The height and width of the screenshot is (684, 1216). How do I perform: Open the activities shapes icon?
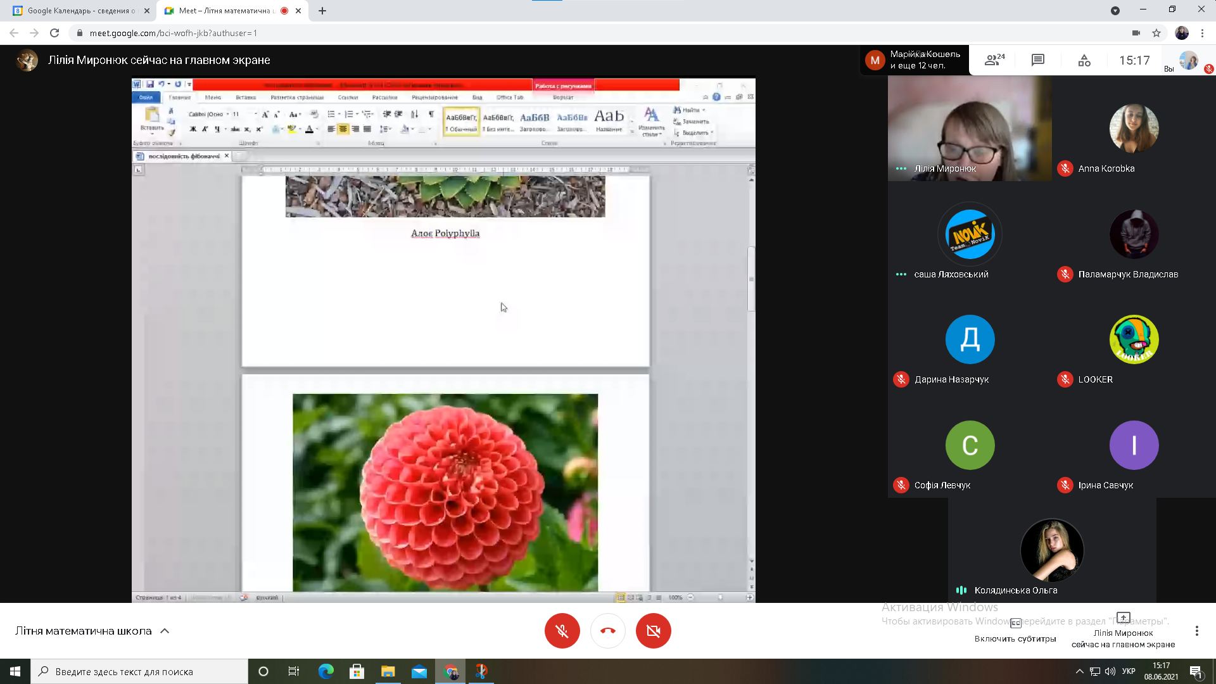tap(1084, 60)
